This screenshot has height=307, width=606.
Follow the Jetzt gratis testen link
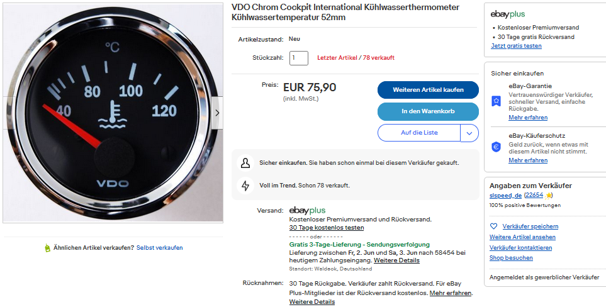pos(516,46)
